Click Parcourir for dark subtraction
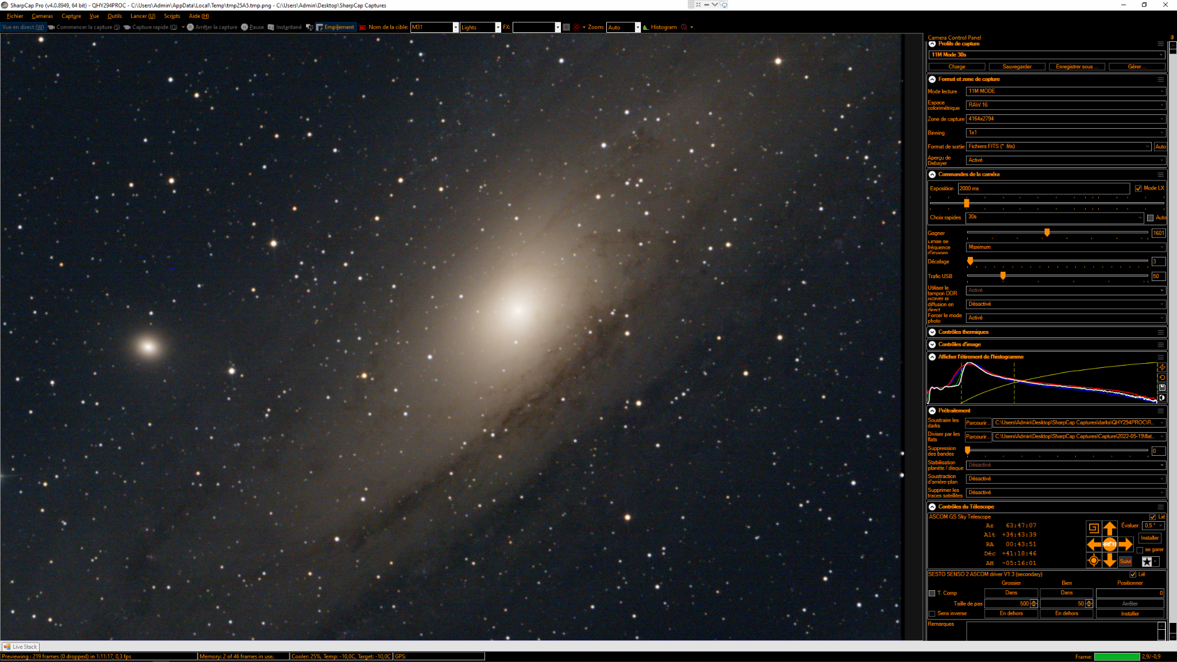 pos(977,423)
